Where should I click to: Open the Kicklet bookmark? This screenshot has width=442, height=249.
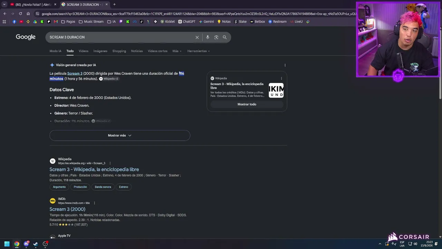click(167, 21)
